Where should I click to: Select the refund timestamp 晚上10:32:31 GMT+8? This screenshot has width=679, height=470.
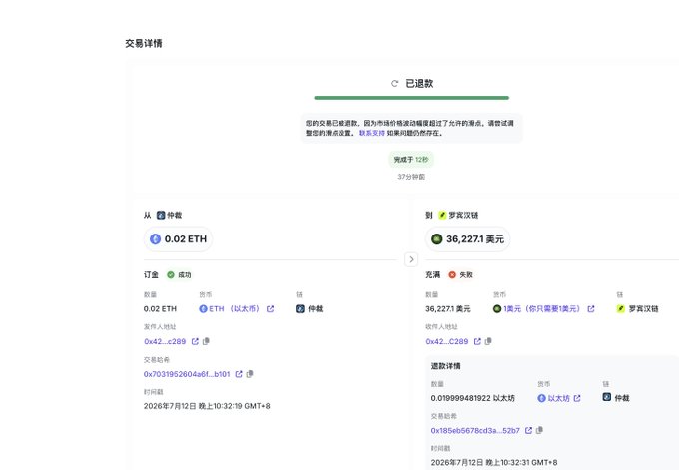(521, 462)
